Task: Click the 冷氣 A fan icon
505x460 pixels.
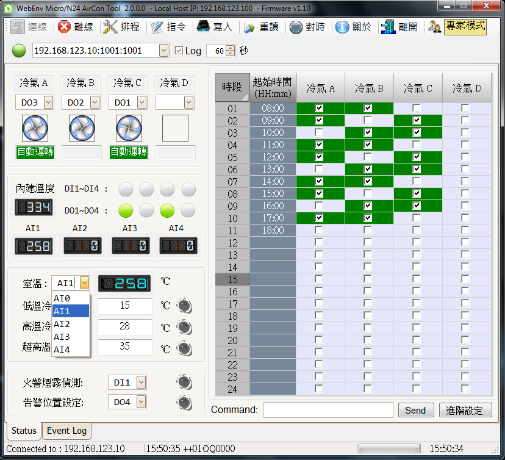Action: click(x=35, y=128)
